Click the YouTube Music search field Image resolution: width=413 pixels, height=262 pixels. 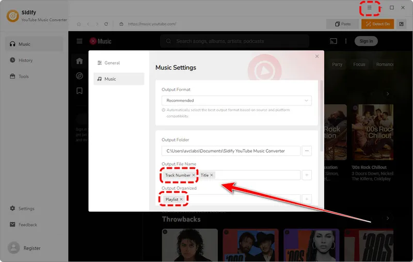click(234, 41)
